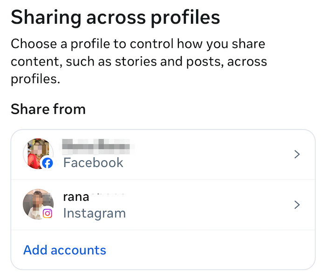Click the "Sharing across profiles" heading
Screen dimensions: 327x277
115,18
